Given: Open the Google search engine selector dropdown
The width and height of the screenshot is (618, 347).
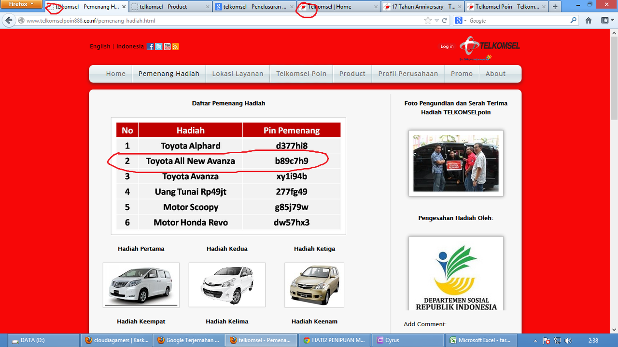Looking at the screenshot, I should click(x=461, y=21).
